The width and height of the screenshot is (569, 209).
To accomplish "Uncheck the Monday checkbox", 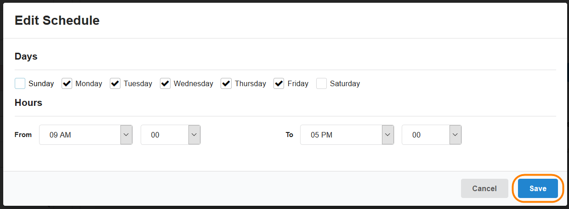I will click(x=67, y=83).
